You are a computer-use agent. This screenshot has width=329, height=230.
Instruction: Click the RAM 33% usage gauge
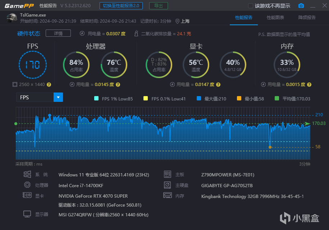tap(287, 65)
